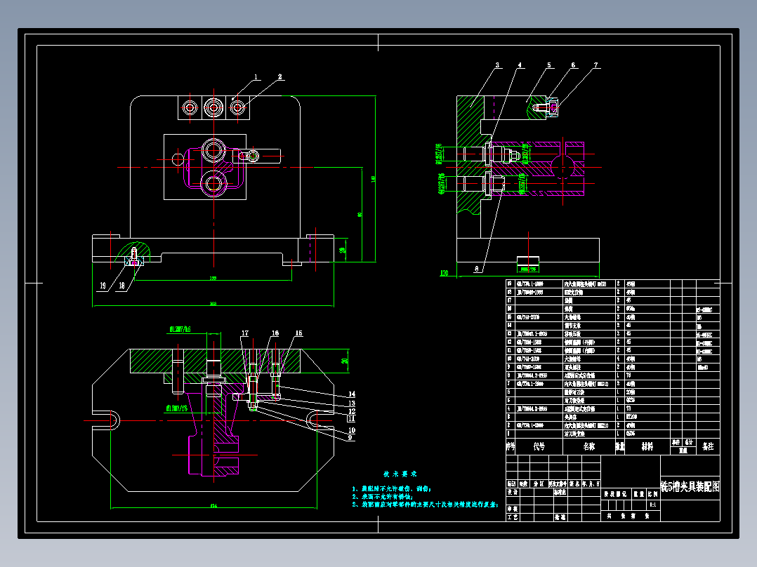
Task: Click part balloon number 16
Action: click(x=275, y=333)
